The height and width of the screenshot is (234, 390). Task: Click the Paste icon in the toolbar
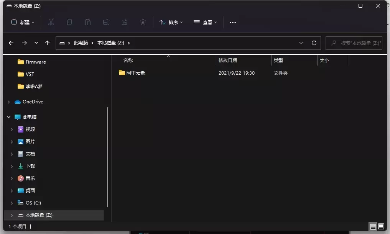coord(88,22)
